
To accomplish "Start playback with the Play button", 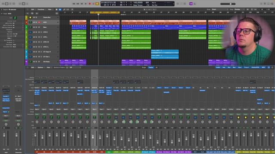I will [x=86, y=4].
